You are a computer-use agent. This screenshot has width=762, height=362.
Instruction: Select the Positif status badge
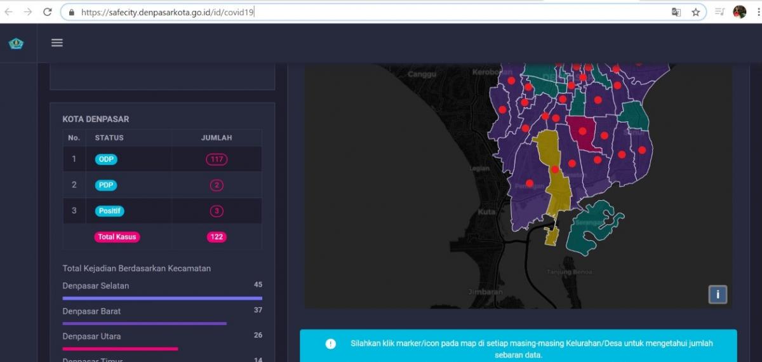110,211
